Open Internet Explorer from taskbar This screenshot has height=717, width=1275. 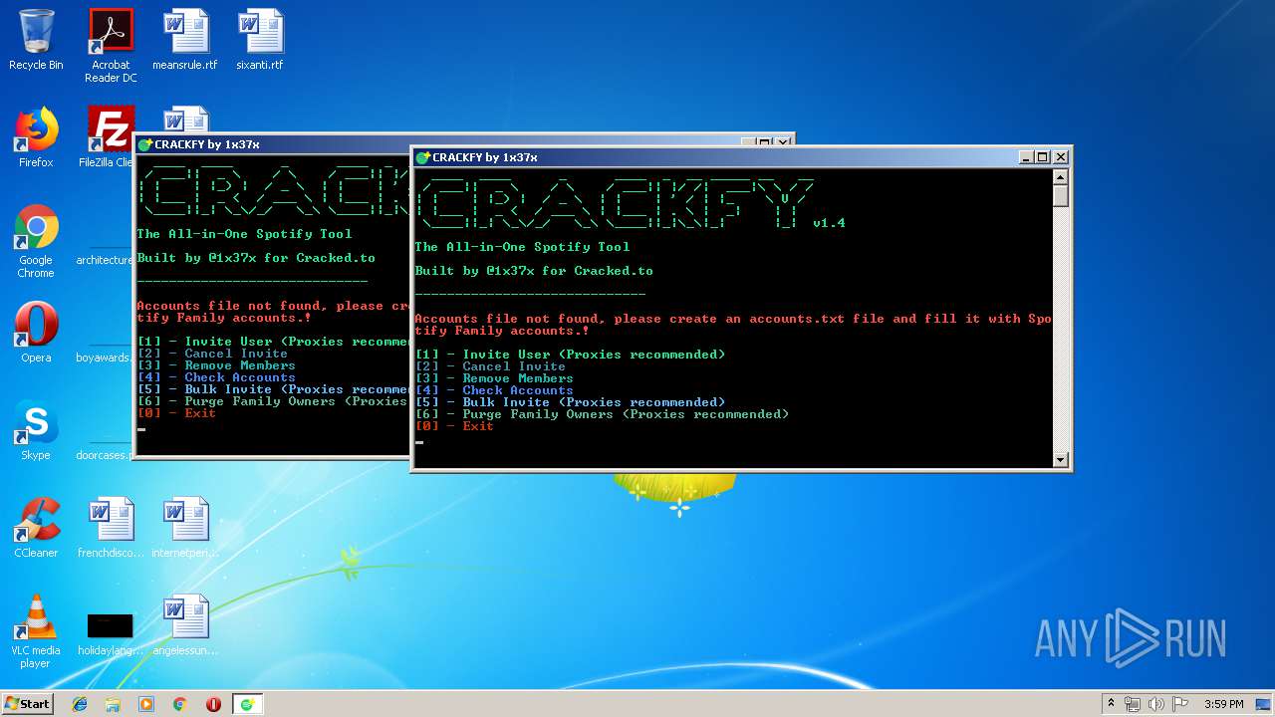coord(80,704)
